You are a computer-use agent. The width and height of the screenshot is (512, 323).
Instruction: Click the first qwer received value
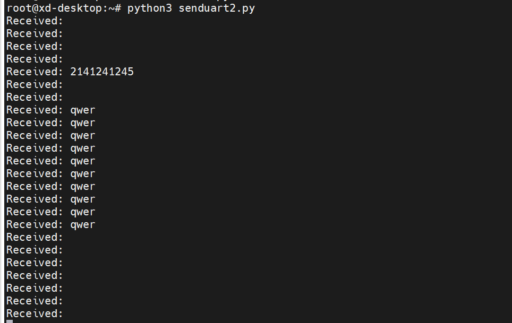tap(83, 110)
